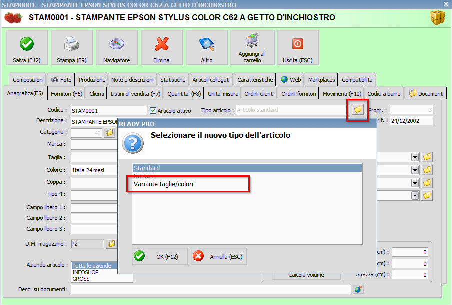Open the Composizioni tab
Screen dimensions: 452x305
click(x=28, y=80)
